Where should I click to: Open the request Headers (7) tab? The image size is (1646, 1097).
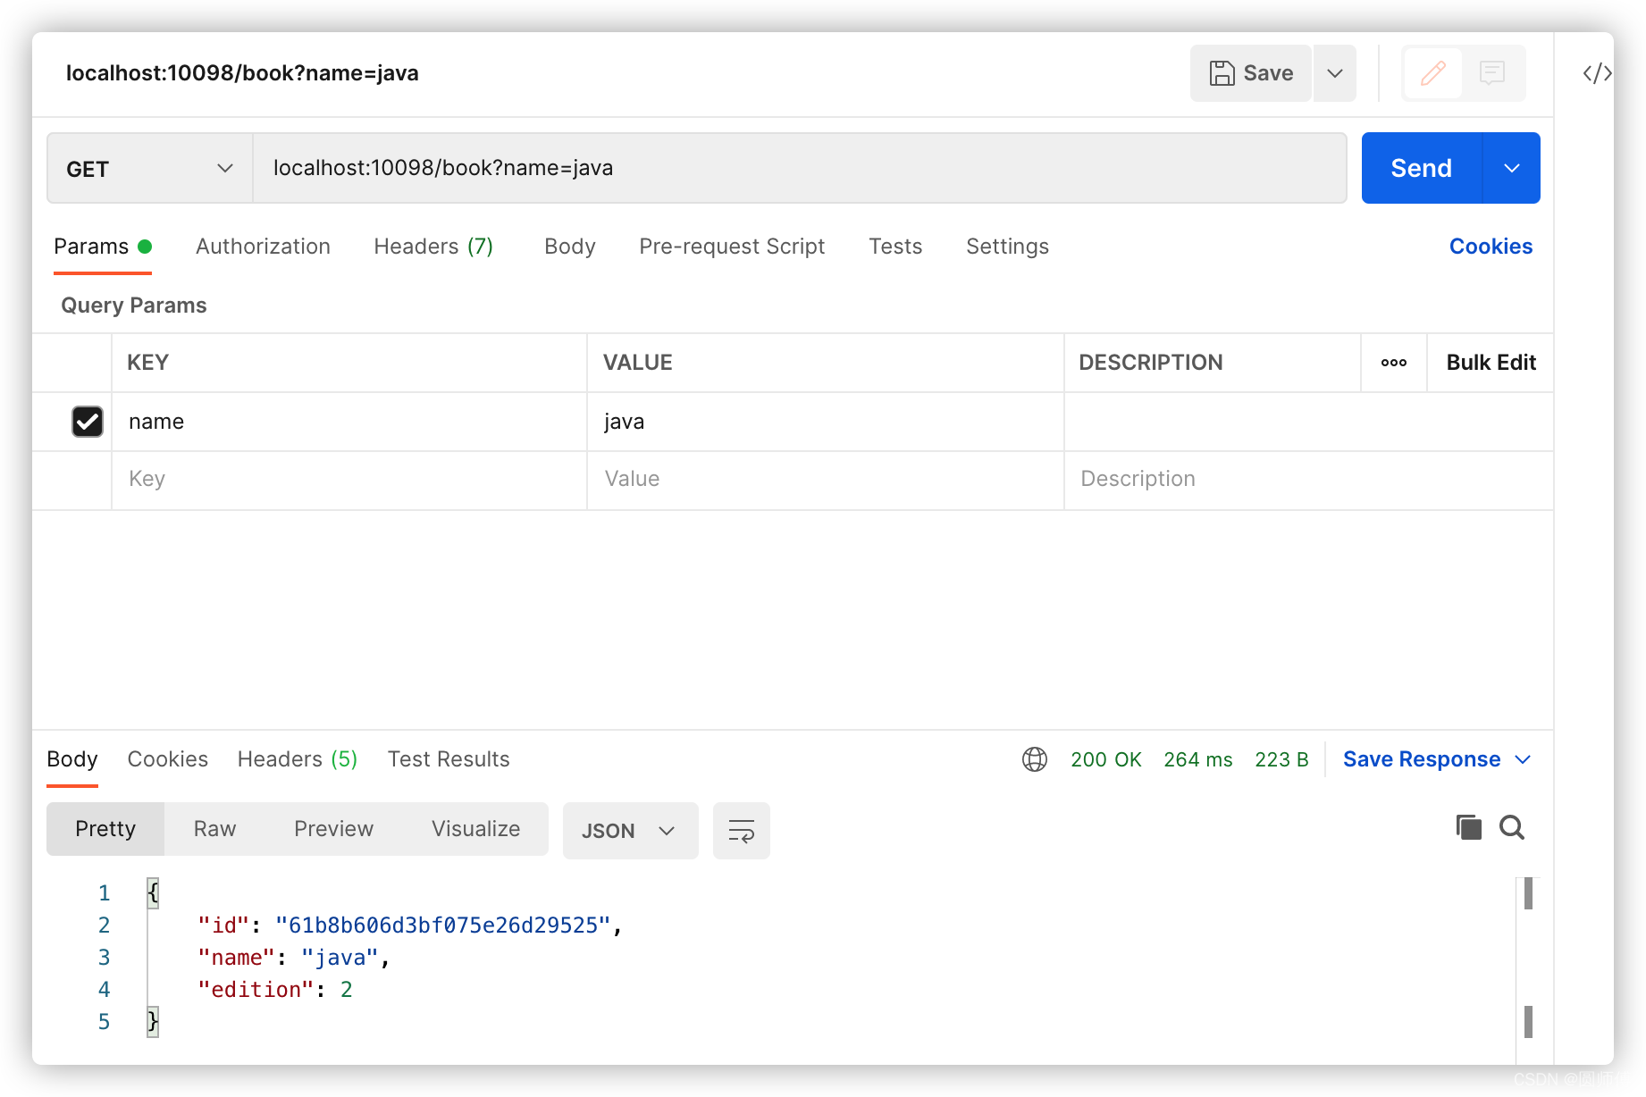click(433, 247)
